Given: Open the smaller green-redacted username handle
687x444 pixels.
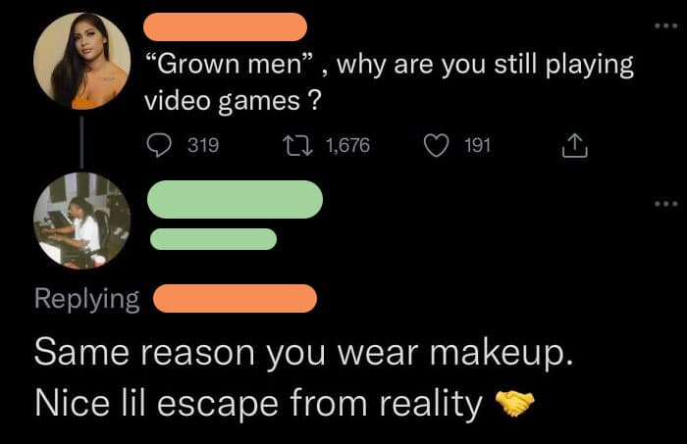Looking at the screenshot, I should [x=213, y=239].
